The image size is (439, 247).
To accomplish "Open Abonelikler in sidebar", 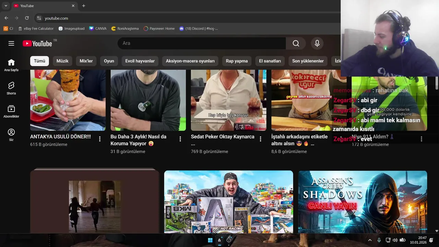I will (11, 111).
